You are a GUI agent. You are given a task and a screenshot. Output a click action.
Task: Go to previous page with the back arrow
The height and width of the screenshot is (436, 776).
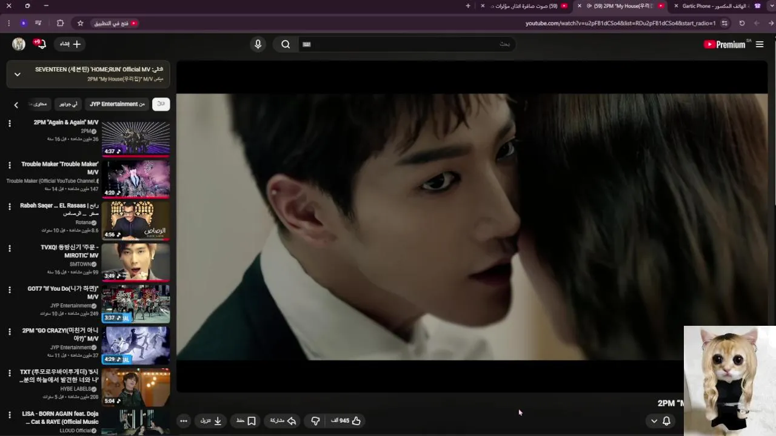coord(771,23)
